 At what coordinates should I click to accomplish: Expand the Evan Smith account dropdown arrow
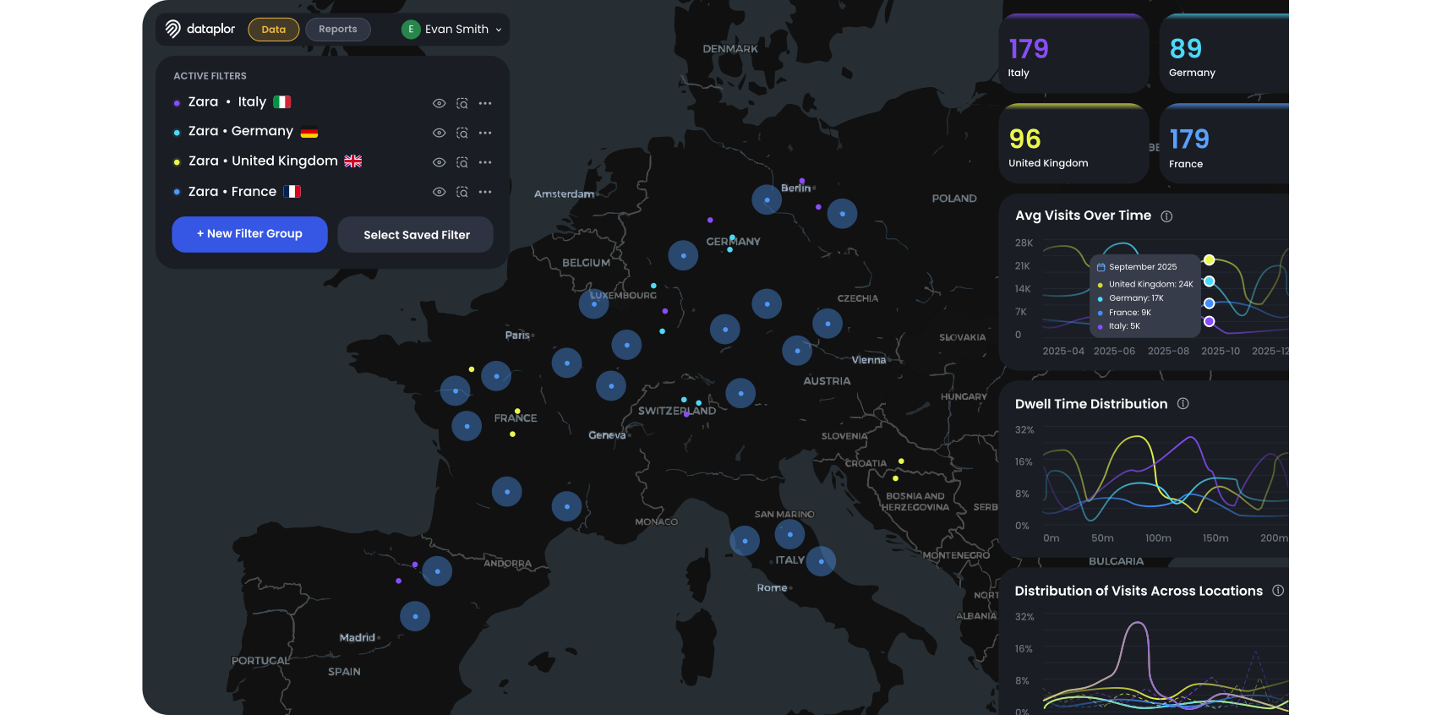coord(499,30)
